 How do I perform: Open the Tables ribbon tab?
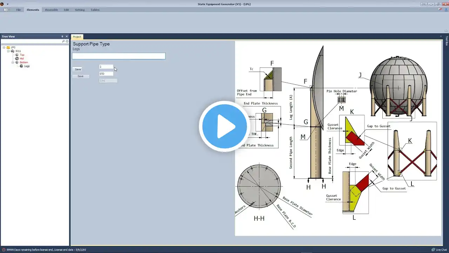click(95, 10)
